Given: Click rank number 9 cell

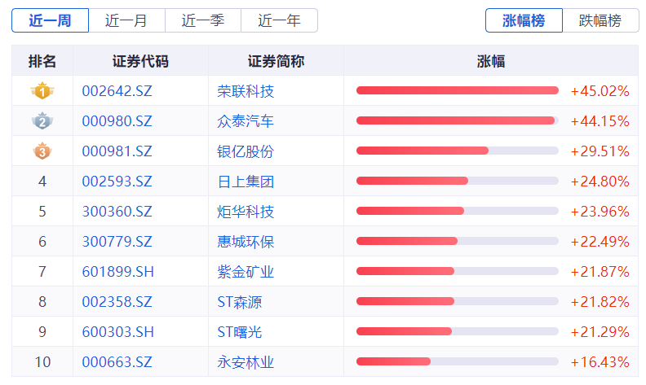Looking at the screenshot, I should click(42, 332).
